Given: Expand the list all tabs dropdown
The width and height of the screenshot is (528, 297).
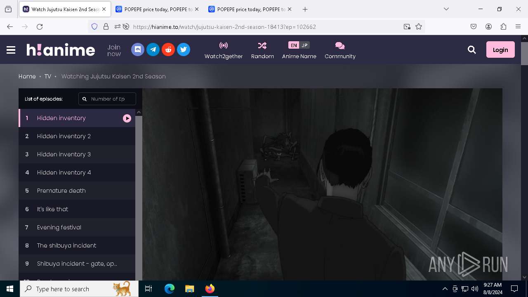Looking at the screenshot, I should (446, 9).
